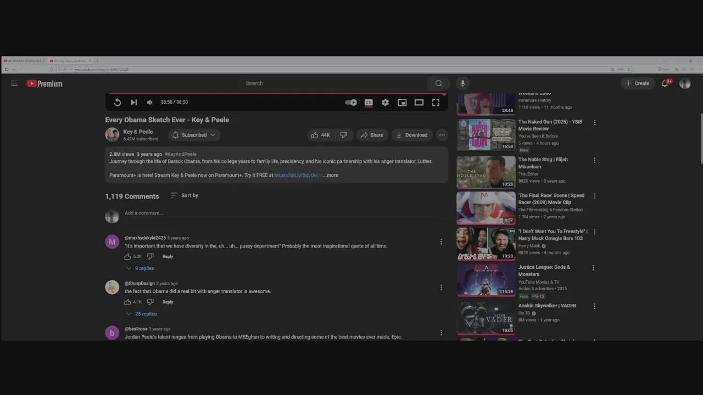This screenshot has width=703, height=395.
Task: Like the video (44K)
Action: point(321,135)
